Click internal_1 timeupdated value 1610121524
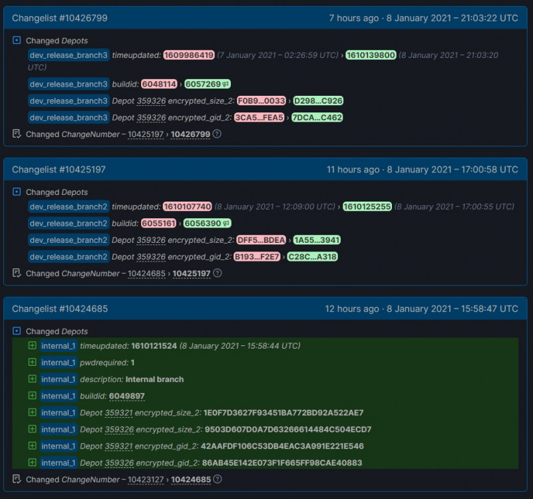Viewport: 533px width, 499px height. click(x=154, y=346)
